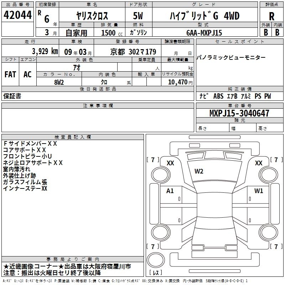The width and height of the screenshot is (285, 285).
Task: Click shift type FAT
Action: (x=10, y=74)
